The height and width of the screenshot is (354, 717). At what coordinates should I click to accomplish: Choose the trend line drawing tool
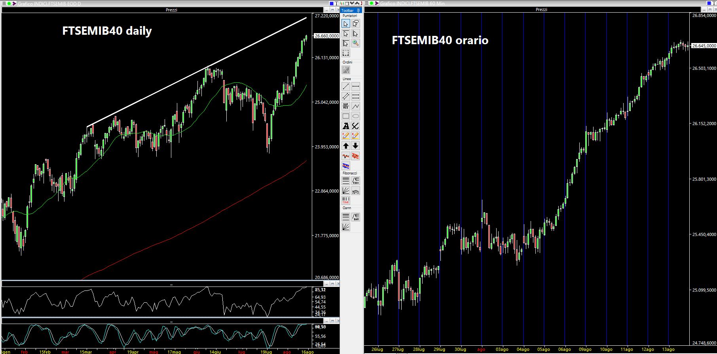tap(346, 86)
